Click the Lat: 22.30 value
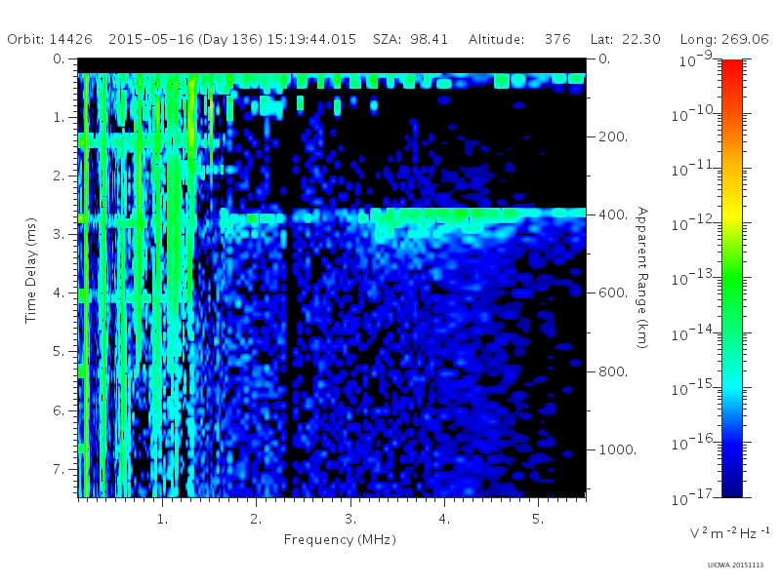This screenshot has height=585, width=781. tap(625, 39)
